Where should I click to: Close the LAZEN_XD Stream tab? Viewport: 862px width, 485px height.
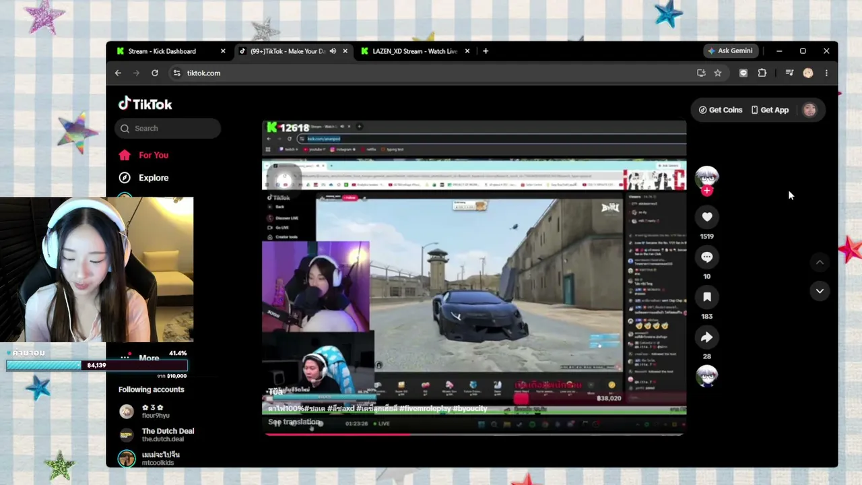pyautogui.click(x=467, y=51)
